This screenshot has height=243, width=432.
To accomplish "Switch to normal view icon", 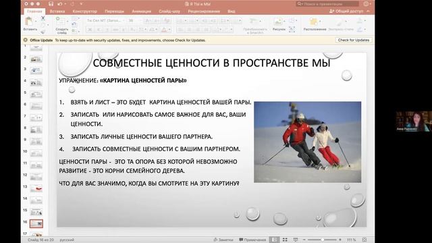I will coord(274,240).
